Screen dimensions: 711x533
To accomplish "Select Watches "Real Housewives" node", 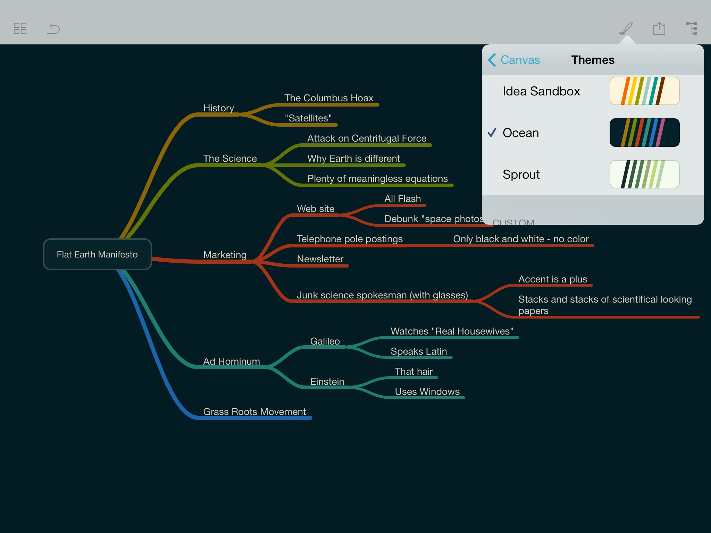I will pyautogui.click(x=452, y=331).
